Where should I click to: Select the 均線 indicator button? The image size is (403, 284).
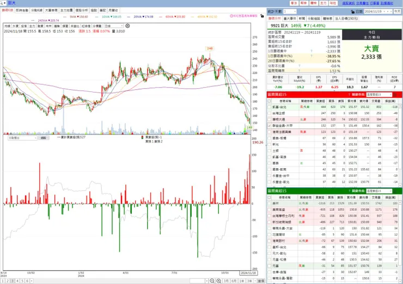click(x=7, y=26)
